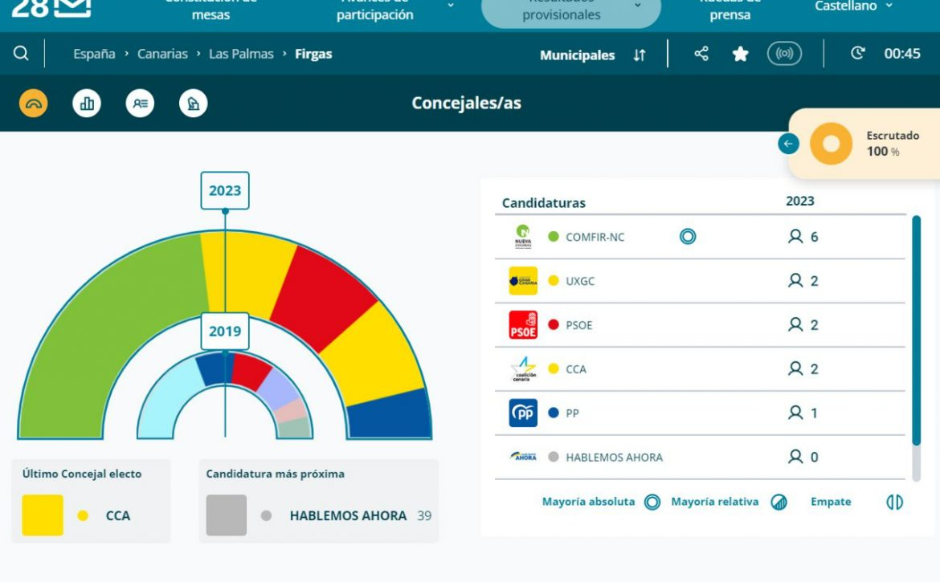Click the Hablemos Ahora party logo
The width and height of the screenshot is (940, 582).
pyautogui.click(x=523, y=457)
